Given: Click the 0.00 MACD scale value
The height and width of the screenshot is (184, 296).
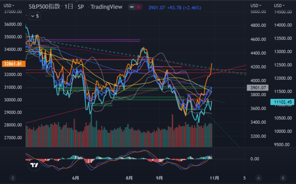Looking at the screenshot, I should coord(256,159).
